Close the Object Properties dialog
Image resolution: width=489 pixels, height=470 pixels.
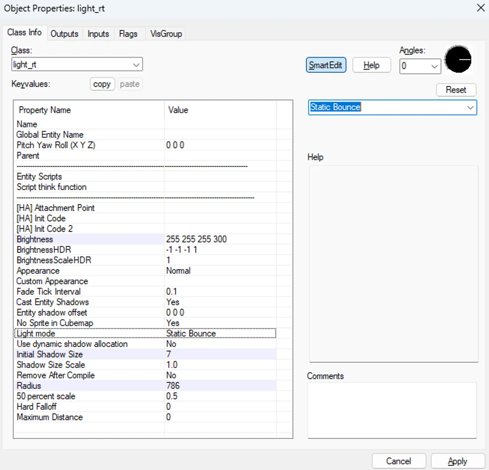481,8
